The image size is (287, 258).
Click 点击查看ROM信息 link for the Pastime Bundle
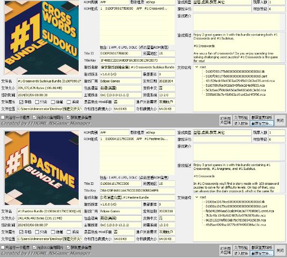point(153,178)
